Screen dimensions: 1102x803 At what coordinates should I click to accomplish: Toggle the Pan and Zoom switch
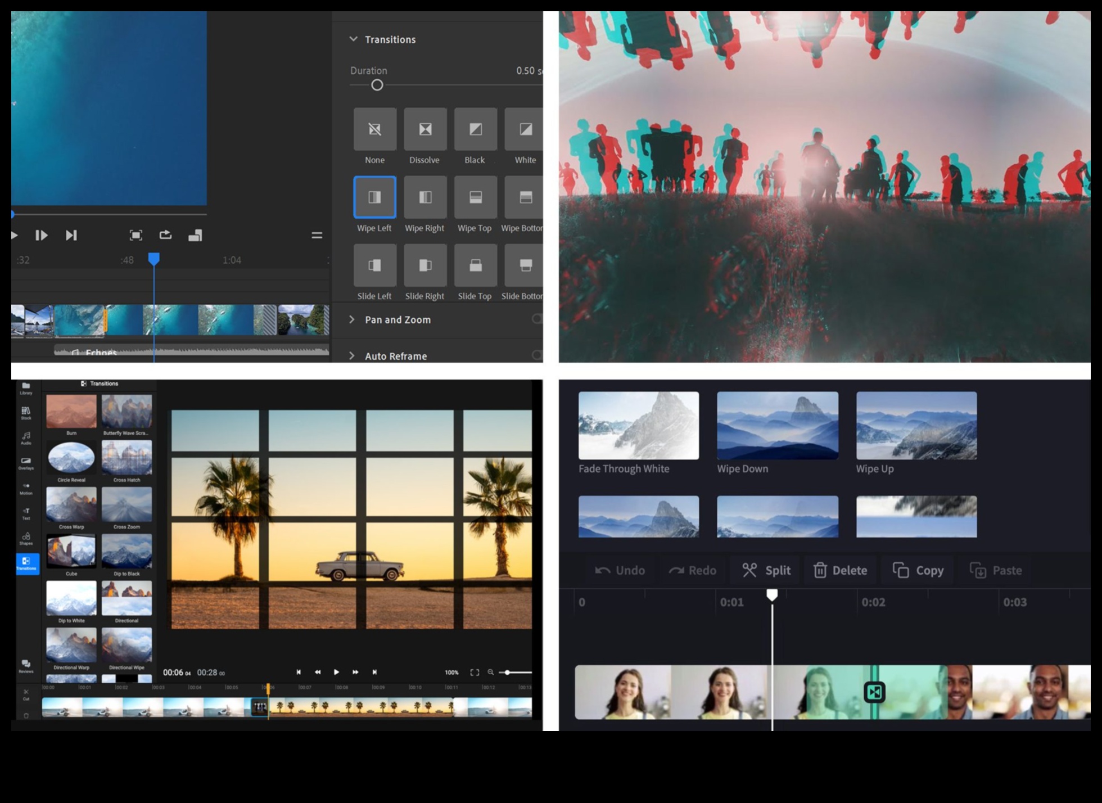click(x=537, y=319)
